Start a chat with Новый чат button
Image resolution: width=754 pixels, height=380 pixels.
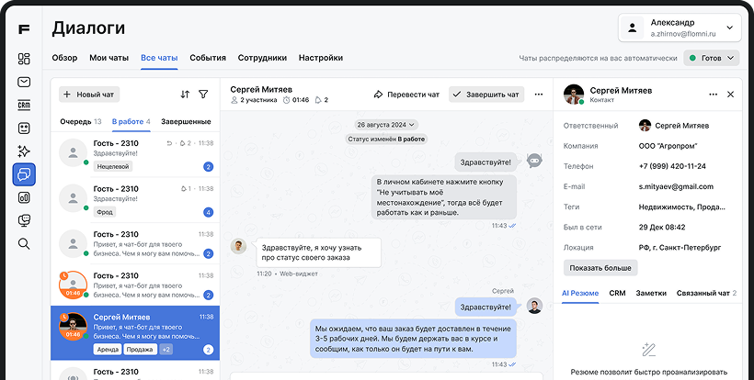(89, 95)
